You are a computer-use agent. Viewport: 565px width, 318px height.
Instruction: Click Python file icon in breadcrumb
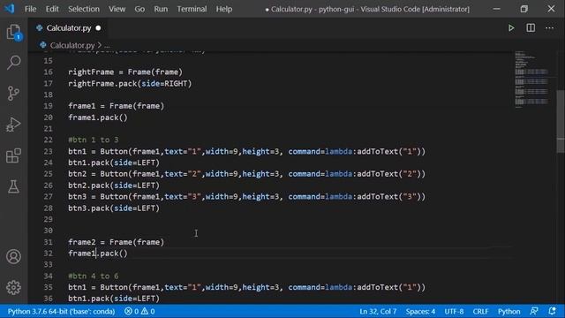coord(43,45)
